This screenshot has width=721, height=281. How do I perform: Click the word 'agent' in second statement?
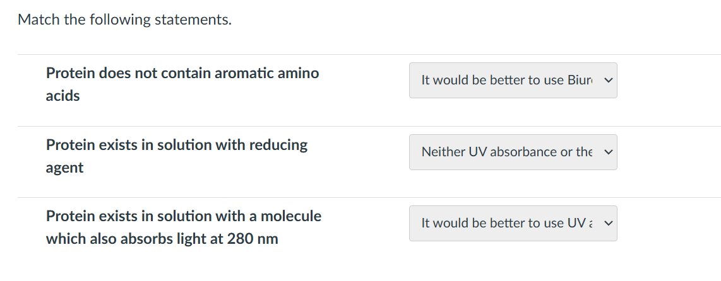coord(64,168)
